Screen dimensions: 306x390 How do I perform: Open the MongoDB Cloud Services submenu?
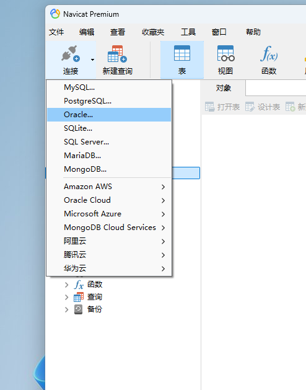pos(109,228)
